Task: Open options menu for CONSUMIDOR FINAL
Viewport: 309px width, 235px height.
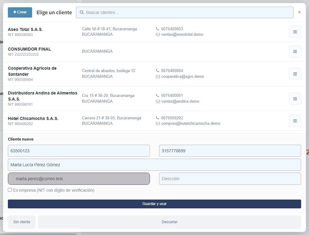Action: click(295, 51)
